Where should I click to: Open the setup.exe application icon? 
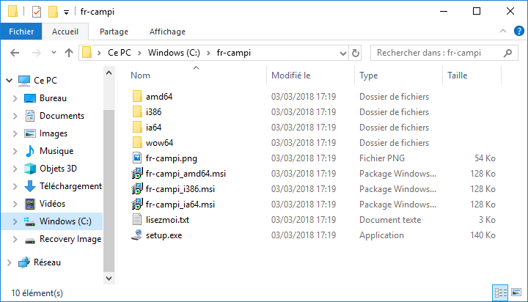(137, 235)
